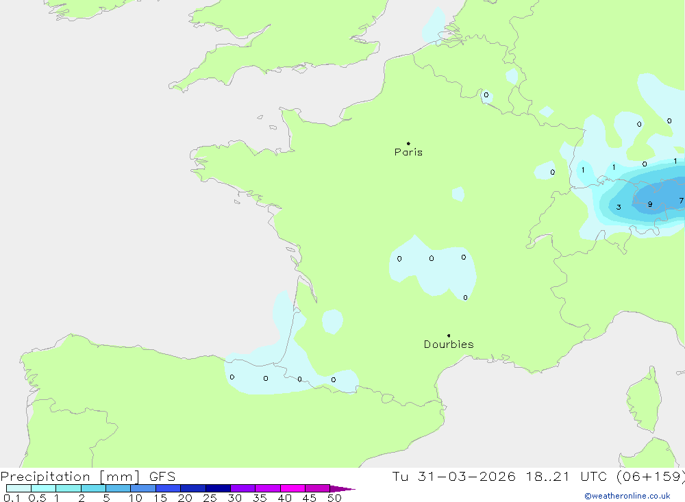Click the Dourbies city name label
This screenshot has width=685, height=502.
click(x=449, y=344)
